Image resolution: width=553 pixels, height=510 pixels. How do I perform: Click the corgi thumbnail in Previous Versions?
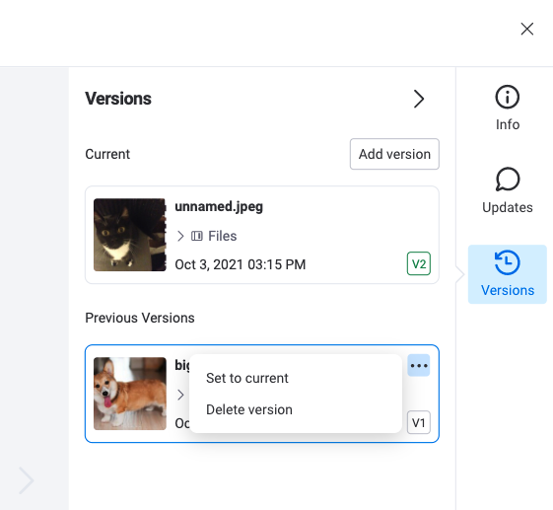click(x=130, y=394)
